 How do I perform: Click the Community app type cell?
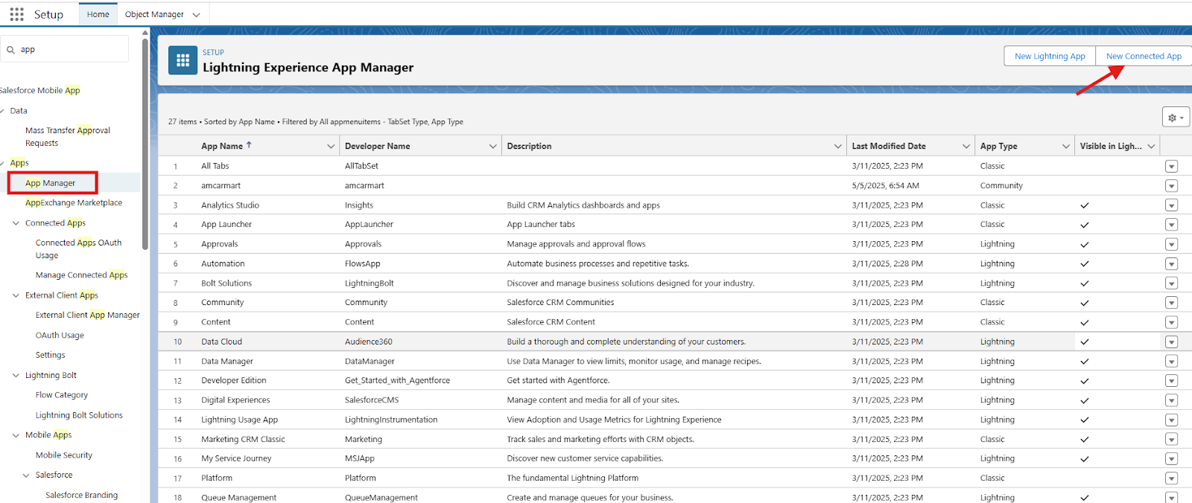click(1001, 186)
